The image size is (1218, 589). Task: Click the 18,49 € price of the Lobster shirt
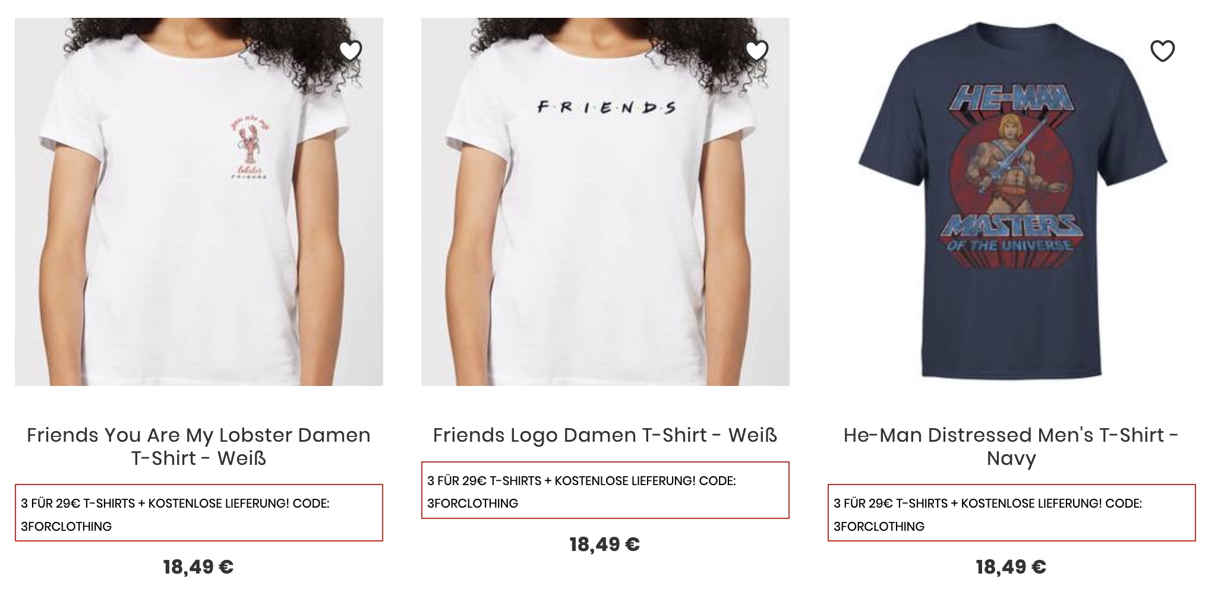[x=198, y=567]
